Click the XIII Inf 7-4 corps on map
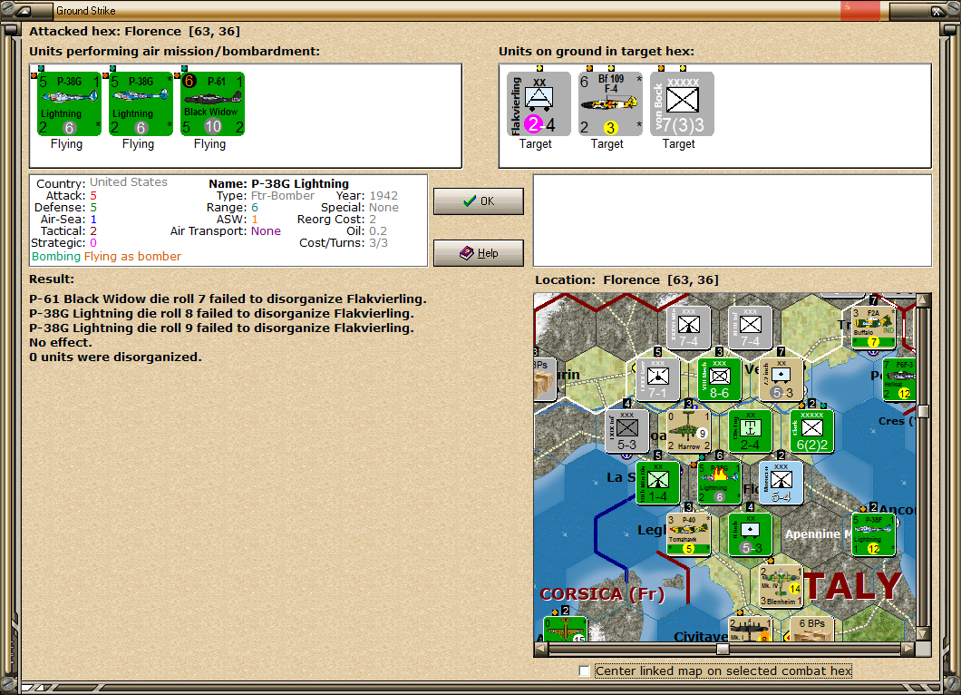Screen dimensions: 961x695 (750, 328)
